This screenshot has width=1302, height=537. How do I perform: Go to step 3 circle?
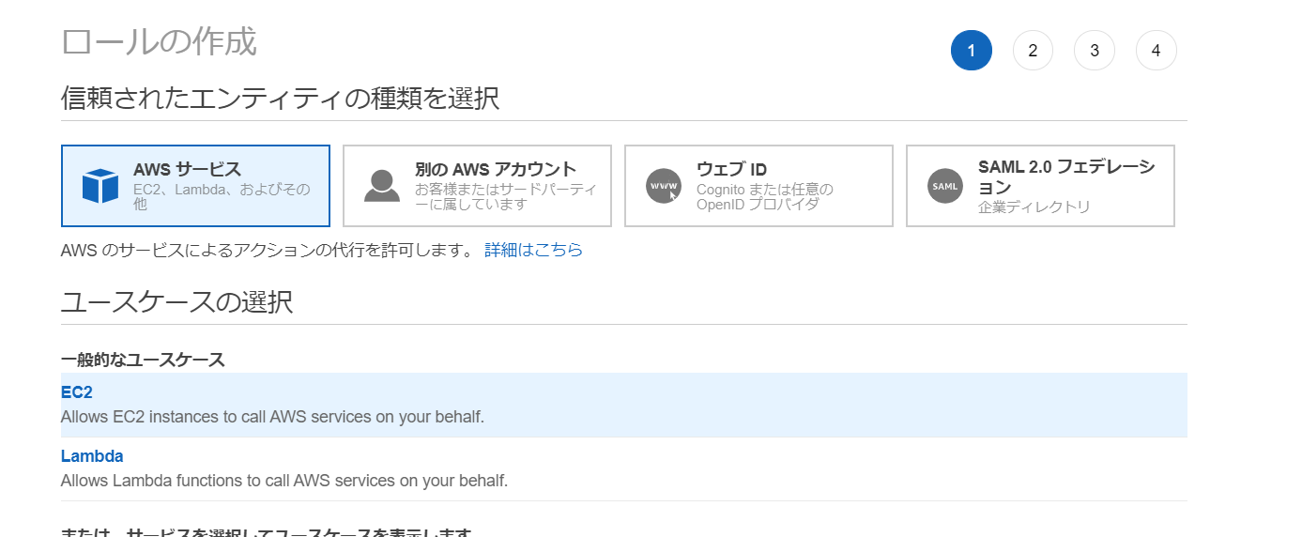click(1095, 51)
